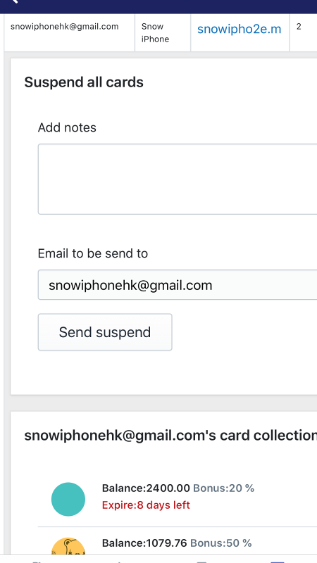Viewport: 317px width, 563px height.
Task: Click the Send suspend button
Action: coord(105,331)
